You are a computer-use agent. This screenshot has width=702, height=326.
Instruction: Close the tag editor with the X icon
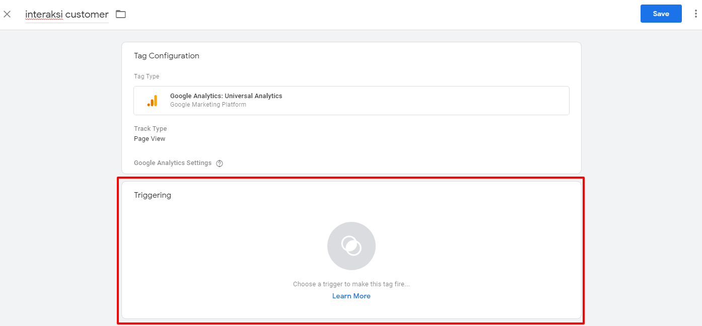(7, 14)
